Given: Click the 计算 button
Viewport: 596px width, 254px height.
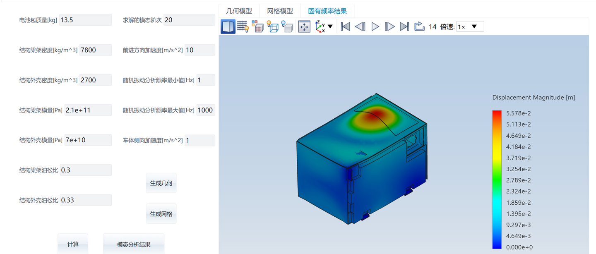Looking at the screenshot, I should pyautogui.click(x=73, y=244).
